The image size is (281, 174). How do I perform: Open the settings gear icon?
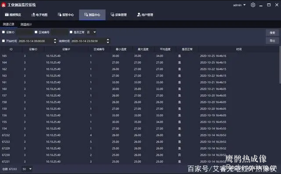[x=253, y=5]
